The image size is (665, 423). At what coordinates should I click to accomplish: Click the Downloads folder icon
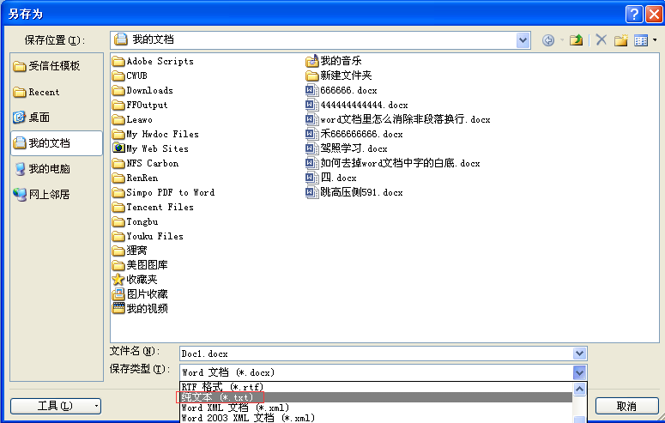pyautogui.click(x=118, y=91)
